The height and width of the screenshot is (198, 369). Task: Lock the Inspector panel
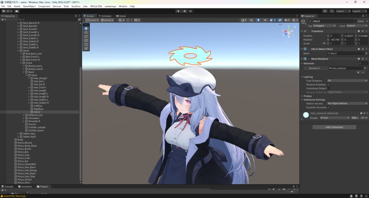[x=363, y=16]
